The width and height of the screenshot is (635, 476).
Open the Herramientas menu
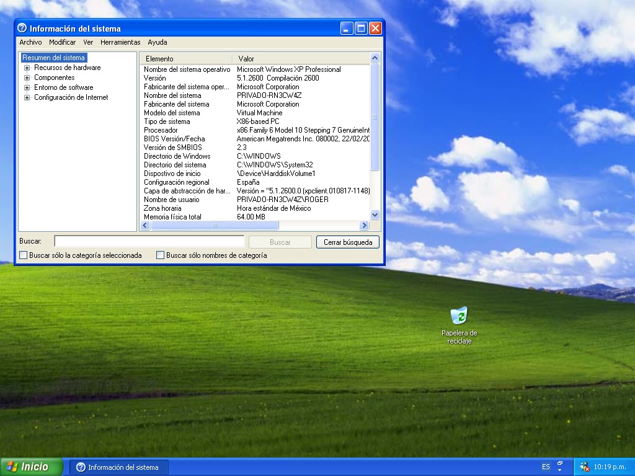click(120, 42)
